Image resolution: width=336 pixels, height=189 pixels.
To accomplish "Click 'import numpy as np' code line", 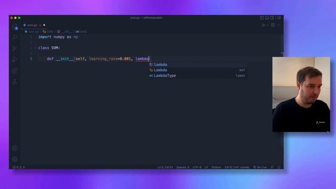I will coord(58,37).
